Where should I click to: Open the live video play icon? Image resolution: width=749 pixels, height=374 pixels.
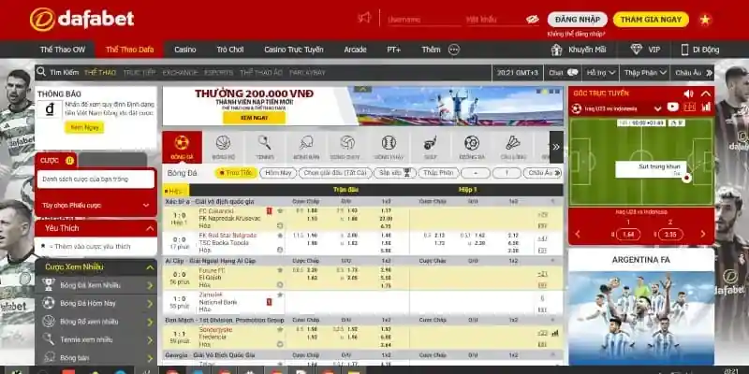[x=672, y=108]
